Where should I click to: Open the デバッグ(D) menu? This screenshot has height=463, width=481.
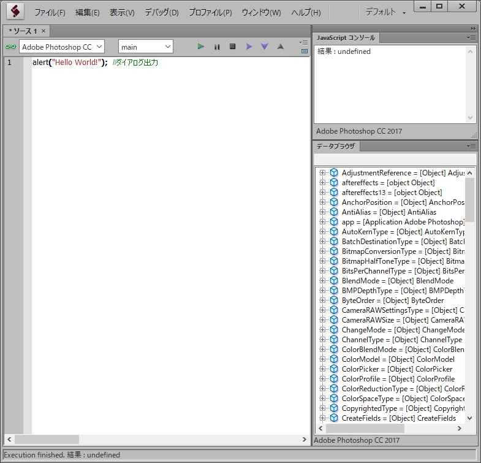point(162,12)
